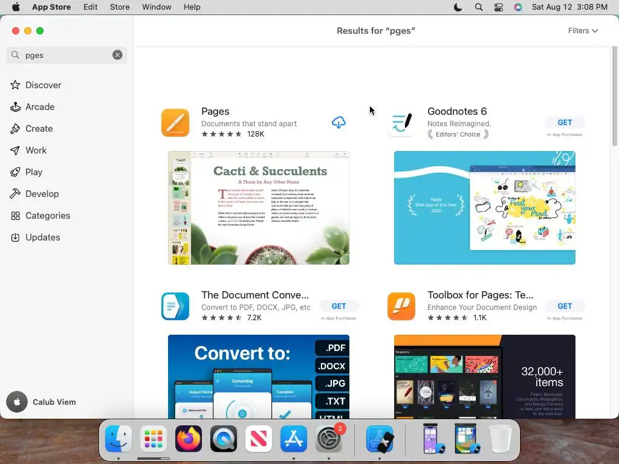Viewport: 619px width, 464px height.
Task: Click the Editors' Choice badge on Goodnotes
Action: tap(458, 134)
